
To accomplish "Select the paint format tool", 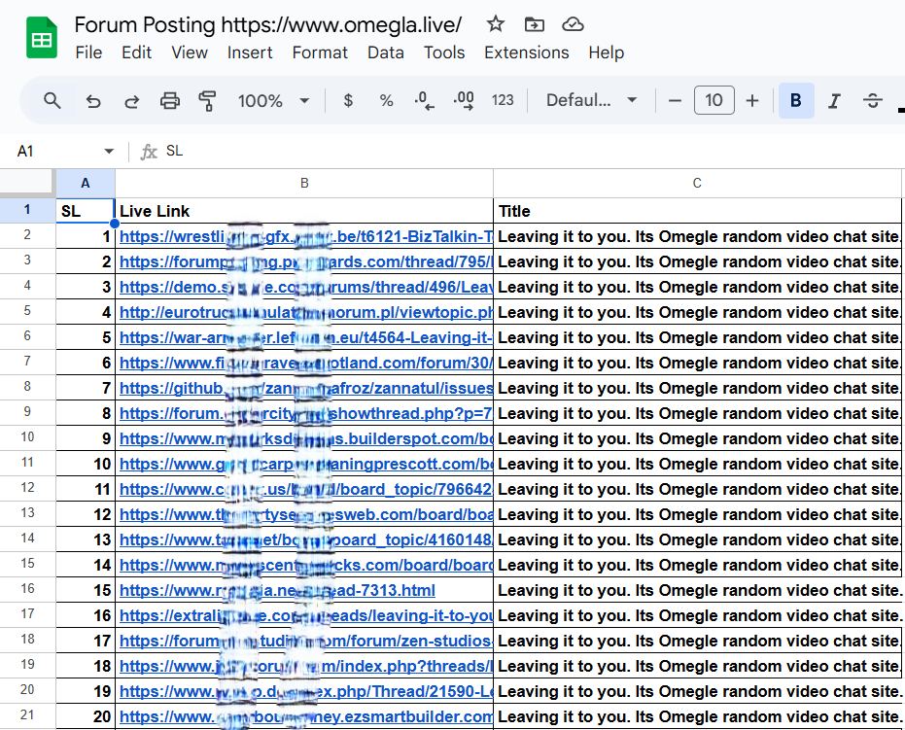I will tap(207, 100).
